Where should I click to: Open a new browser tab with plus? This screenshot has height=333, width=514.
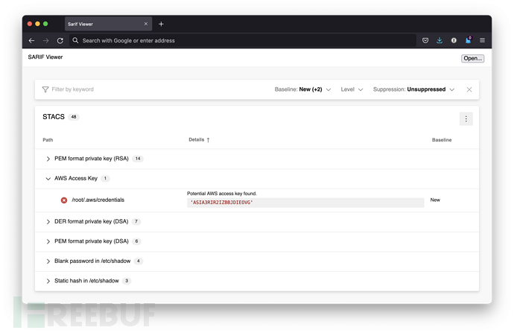[x=161, y=24]
